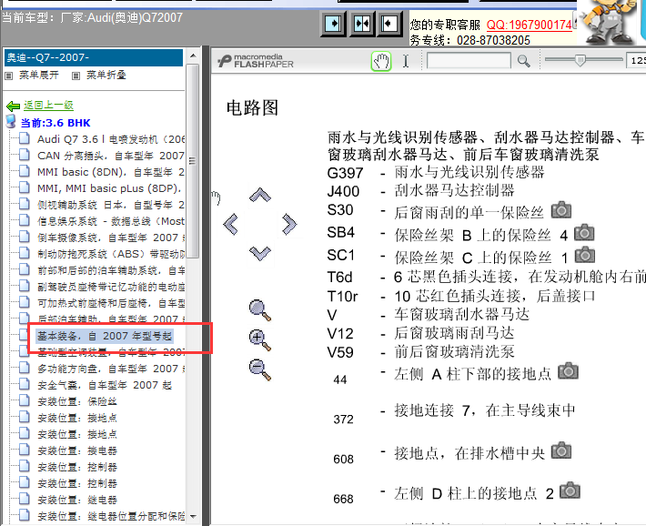The image size is (646, 526).
Task: Click the green back arrow icon
Action: 13,106
